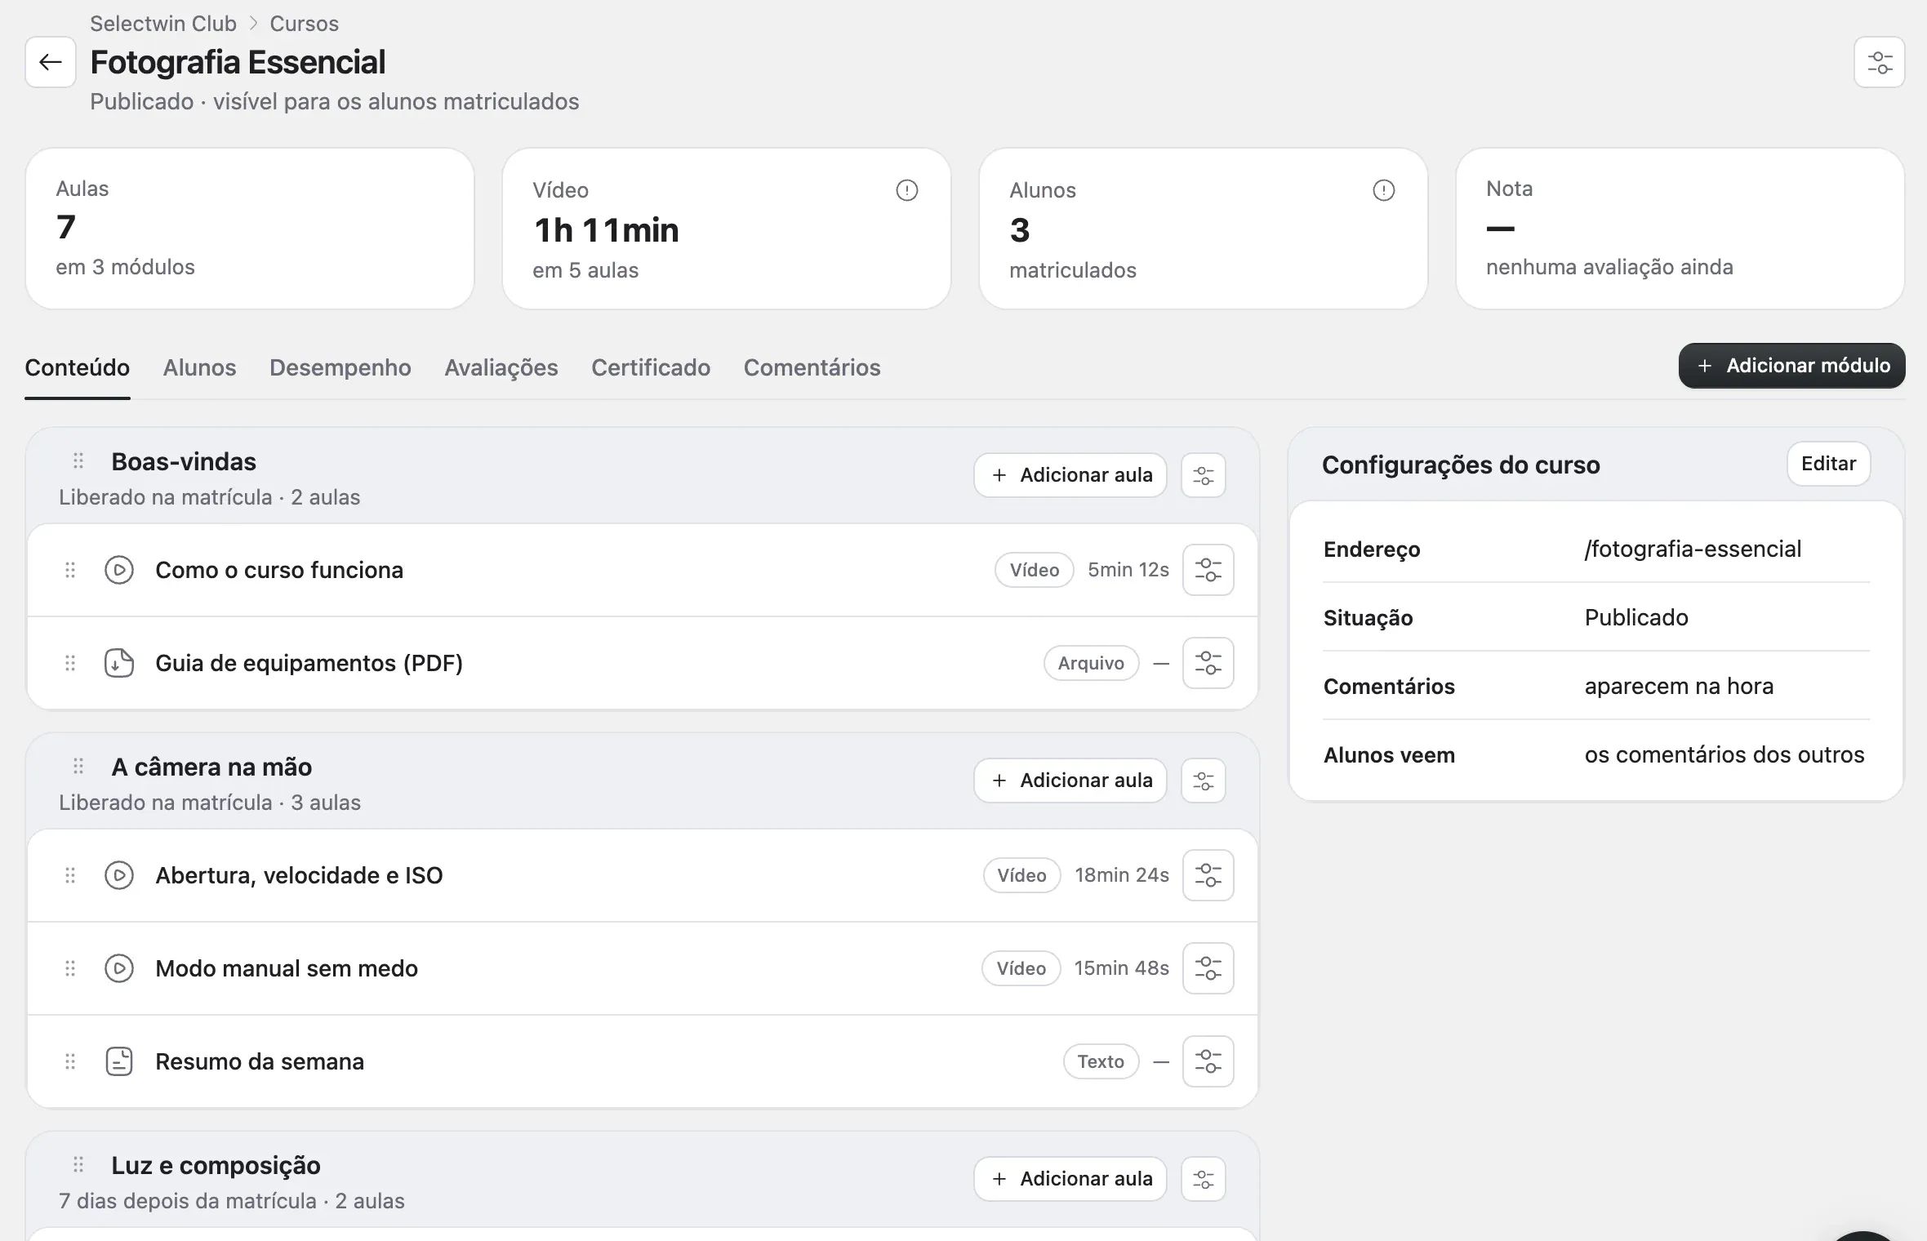The image size is (1927, 1241).
Task: Click the Nota stat card
Action: pos(1680,229)
